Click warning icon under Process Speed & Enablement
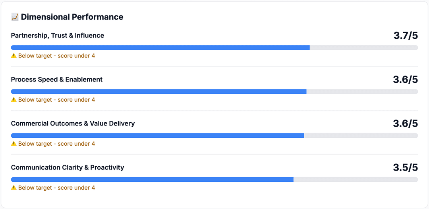Image resolution: width=429 pixels, height=209 pixels. pyautogui.click(x=14, y=100)
